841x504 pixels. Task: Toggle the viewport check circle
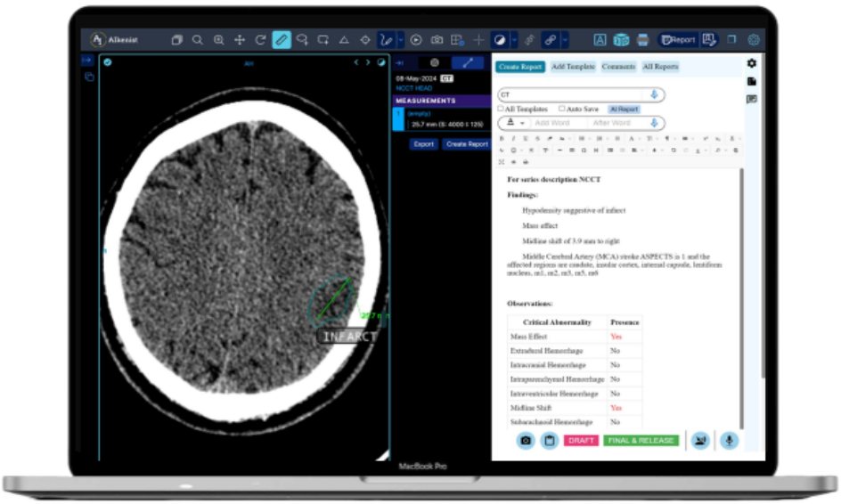tap(108, 62)
